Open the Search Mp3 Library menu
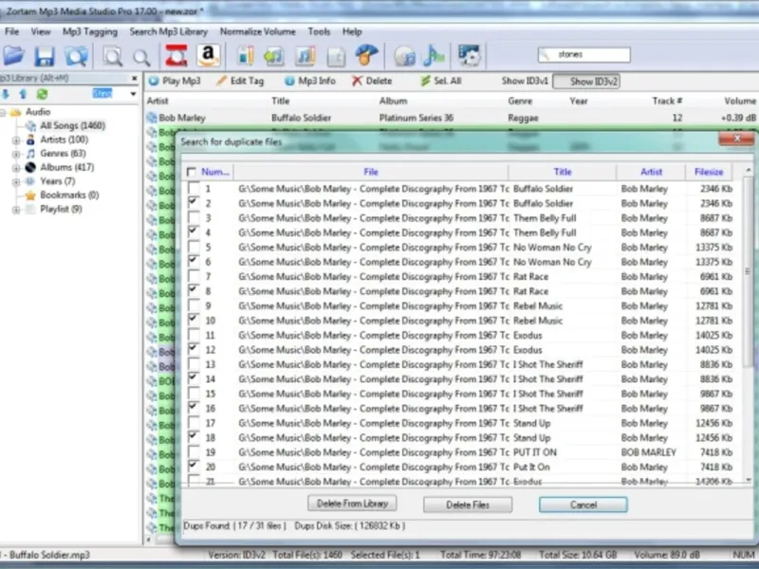Screen dimensions: 759x569 pyautogui.click(x=169, y=31)
